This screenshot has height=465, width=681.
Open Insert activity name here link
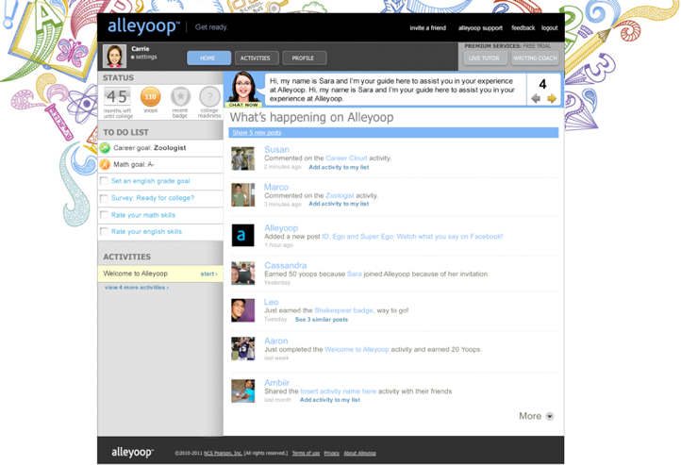[x=339, y=391]
